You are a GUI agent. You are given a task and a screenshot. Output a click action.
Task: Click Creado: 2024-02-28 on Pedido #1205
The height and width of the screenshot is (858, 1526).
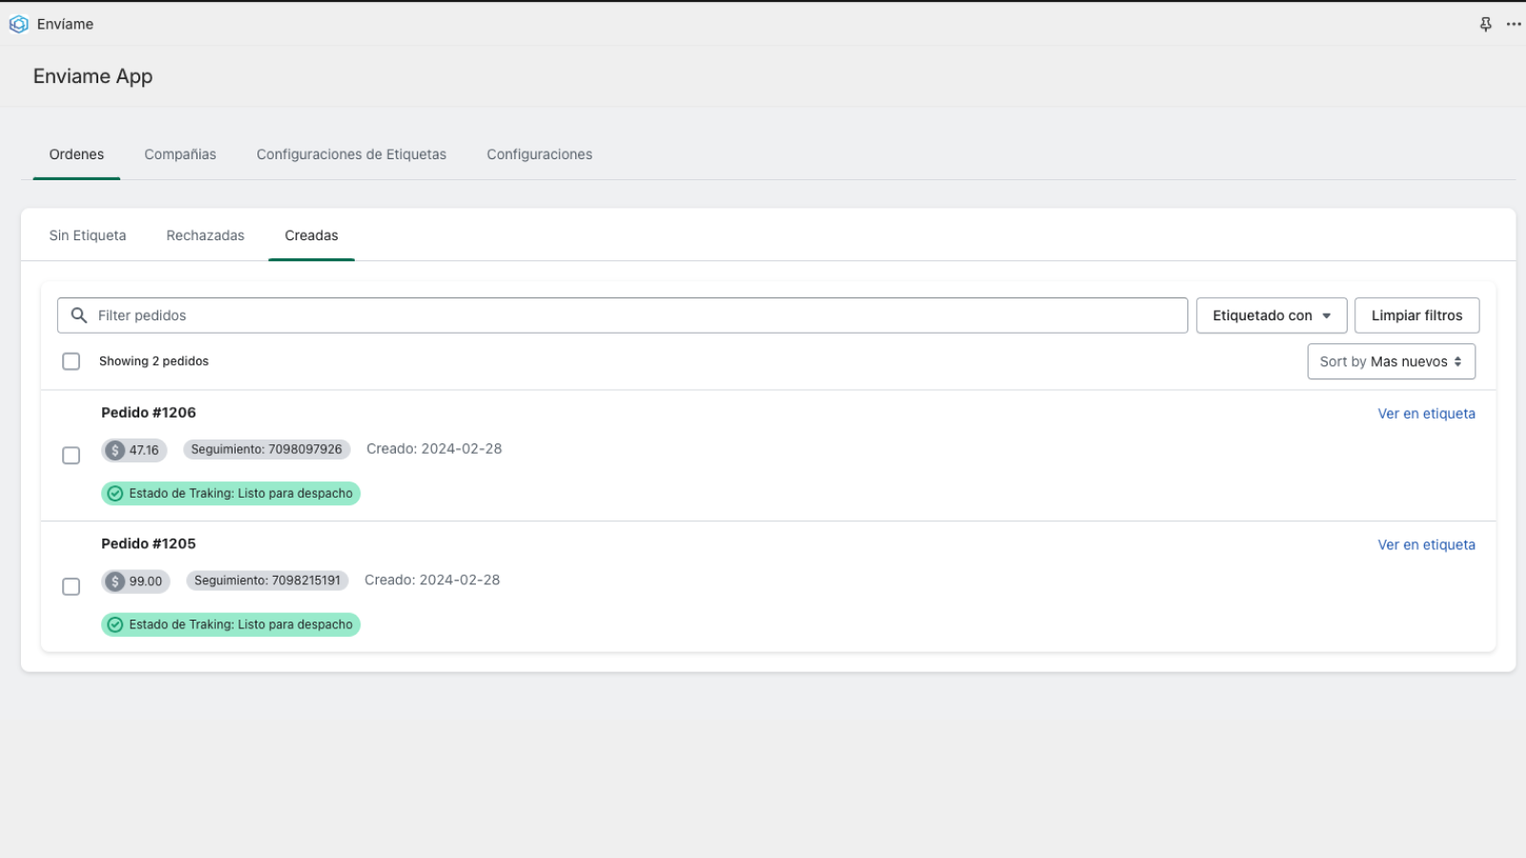[x=432, y=581]
